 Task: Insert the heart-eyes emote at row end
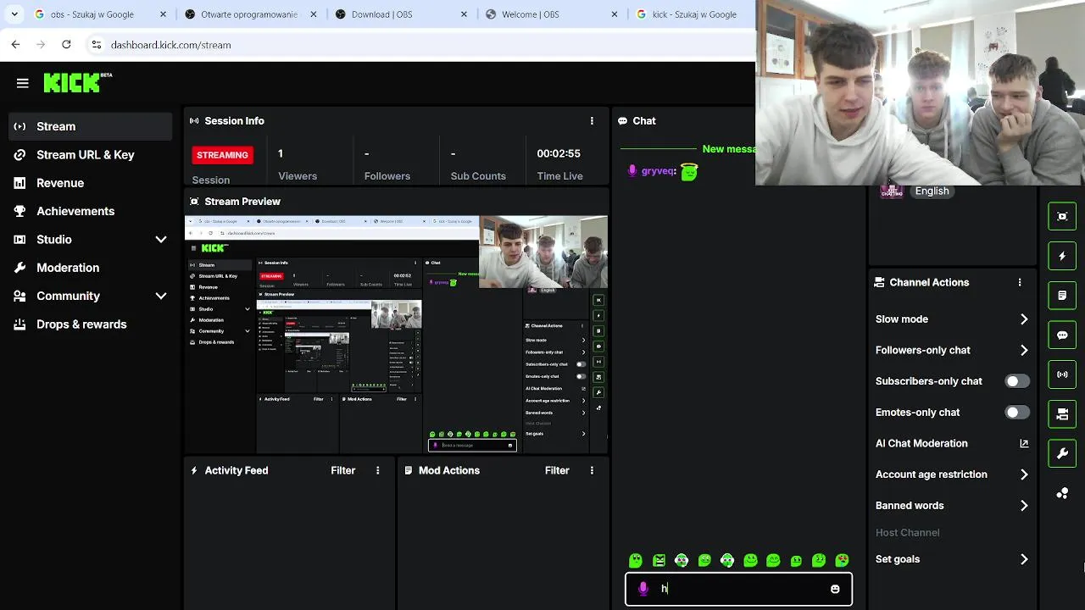tap(842, 560)
